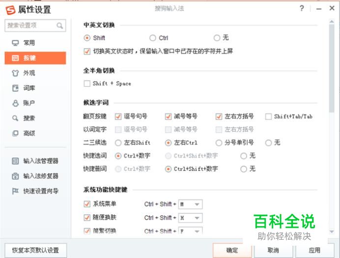Click the 应用 button

tap(314, 251)
